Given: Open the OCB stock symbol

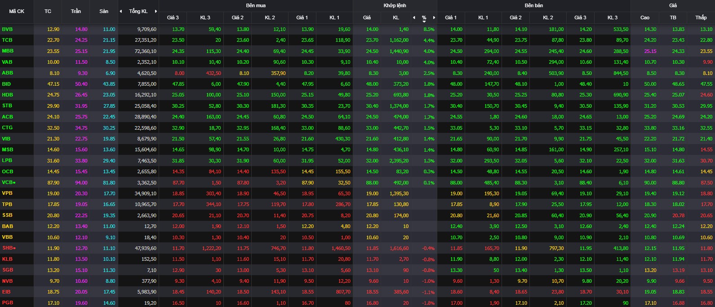Looking at the screenshot, I should (x=8, y=171).
